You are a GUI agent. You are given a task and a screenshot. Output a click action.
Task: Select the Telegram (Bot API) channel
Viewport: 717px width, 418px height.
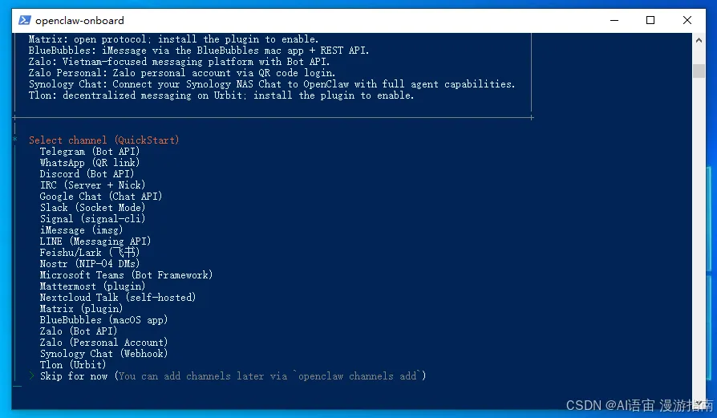[x=90, y=152]
